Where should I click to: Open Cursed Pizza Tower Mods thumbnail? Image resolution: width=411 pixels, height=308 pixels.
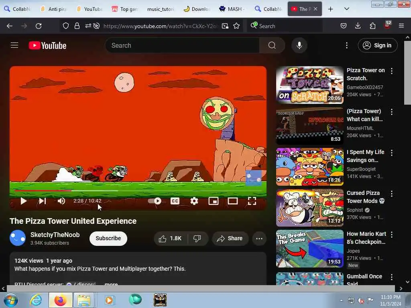pyautogui.click(x=309, y=208)
